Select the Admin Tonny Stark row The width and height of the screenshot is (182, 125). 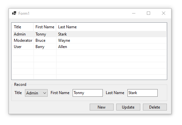pyautogui.click(x=89, y=34)
